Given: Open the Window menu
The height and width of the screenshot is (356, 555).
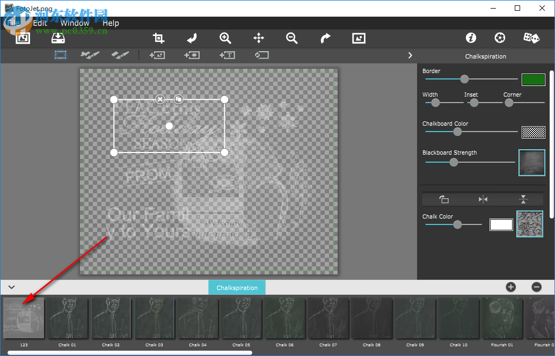Looking at the screenshot, I should 75,23.
